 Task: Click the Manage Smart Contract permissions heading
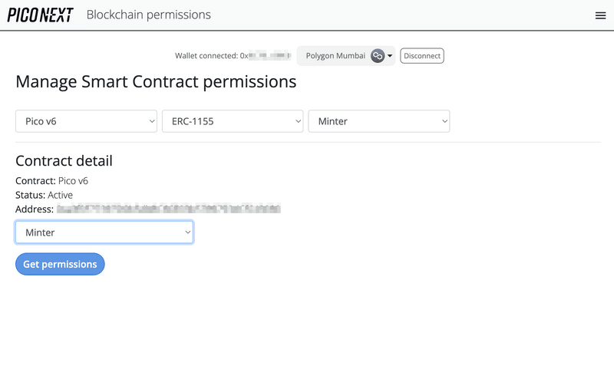[156, 81]
